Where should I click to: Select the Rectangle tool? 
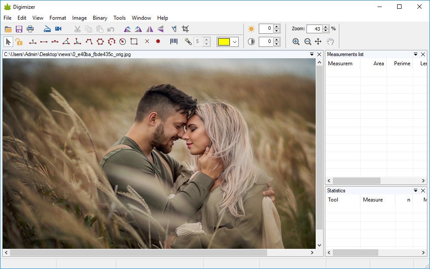[134, 42]
